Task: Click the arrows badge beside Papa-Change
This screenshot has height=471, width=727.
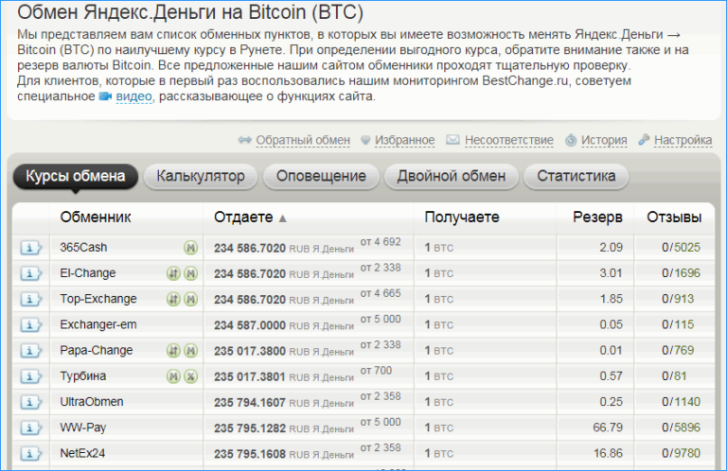Action: pos(173,351)
